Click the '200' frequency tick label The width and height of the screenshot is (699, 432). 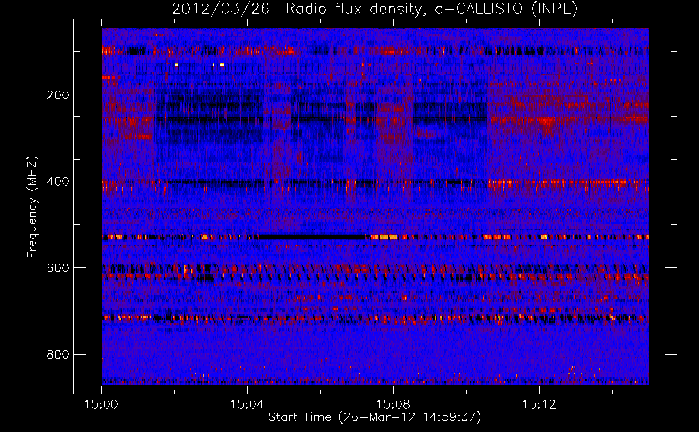coord(58,95)
